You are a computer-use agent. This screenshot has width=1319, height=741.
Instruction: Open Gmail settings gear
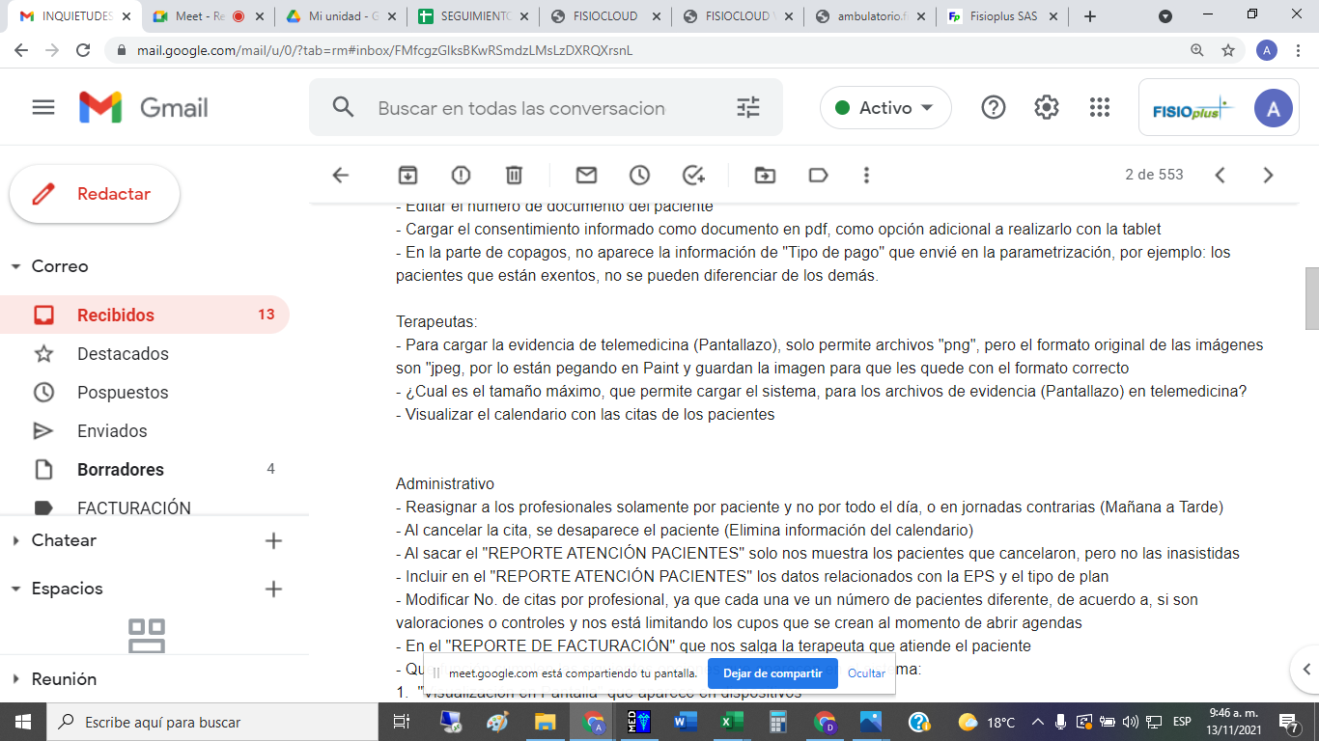click(1047, 108)
